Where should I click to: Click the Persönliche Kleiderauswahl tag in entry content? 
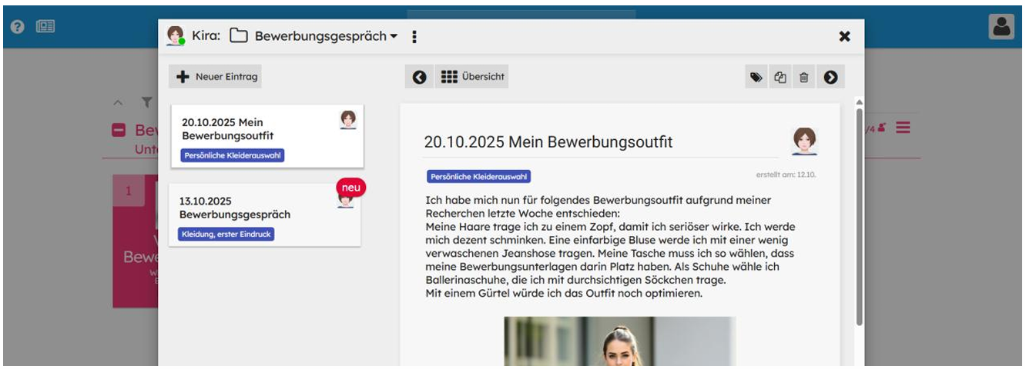click(478, 177)
